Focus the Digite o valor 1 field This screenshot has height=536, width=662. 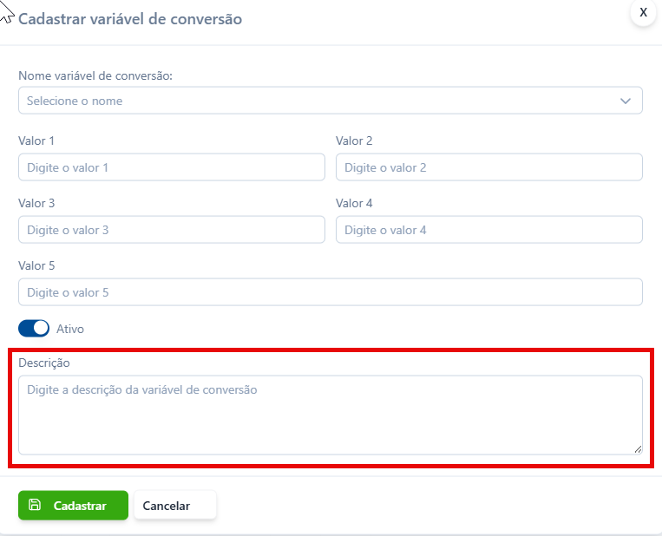[172, 167]
